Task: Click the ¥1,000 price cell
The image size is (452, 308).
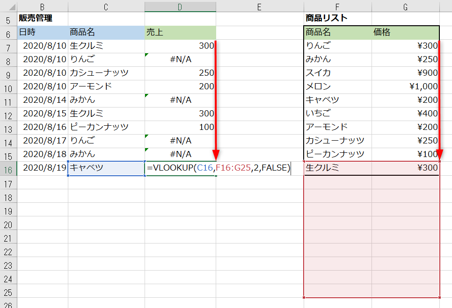Action: point(406,86)
